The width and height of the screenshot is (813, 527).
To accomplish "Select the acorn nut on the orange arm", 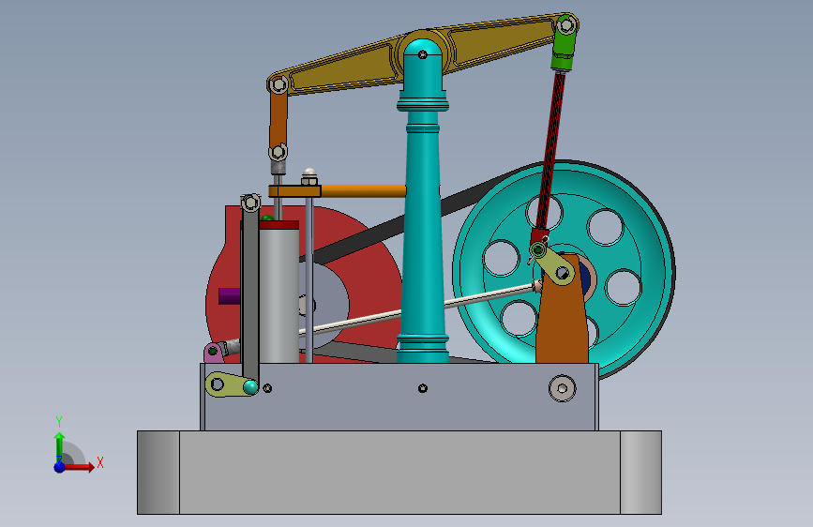I will (x=309, y=177).
